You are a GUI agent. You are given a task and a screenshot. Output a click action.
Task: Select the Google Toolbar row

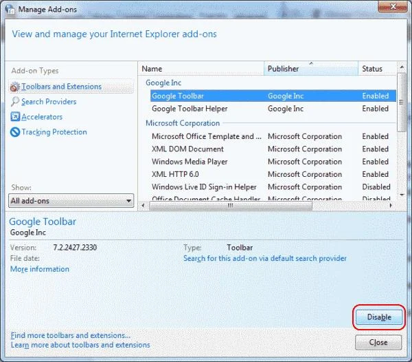click(x=273, y=96)
